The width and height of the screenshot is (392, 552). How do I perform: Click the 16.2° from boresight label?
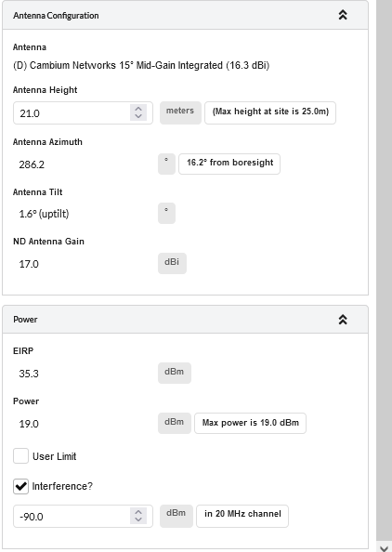pos(229,164)
